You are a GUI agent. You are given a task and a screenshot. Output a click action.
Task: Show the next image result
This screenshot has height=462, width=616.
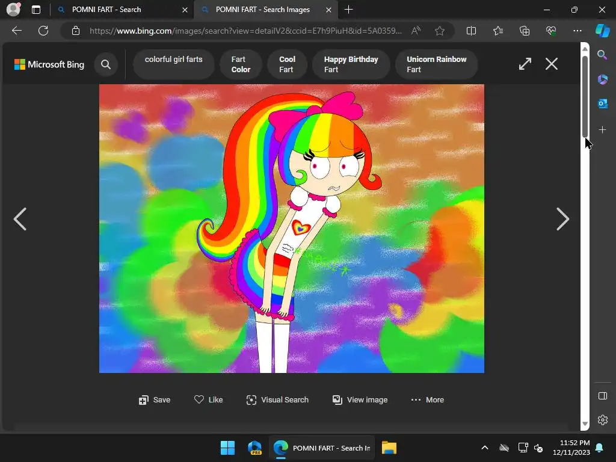coord(562,219)
